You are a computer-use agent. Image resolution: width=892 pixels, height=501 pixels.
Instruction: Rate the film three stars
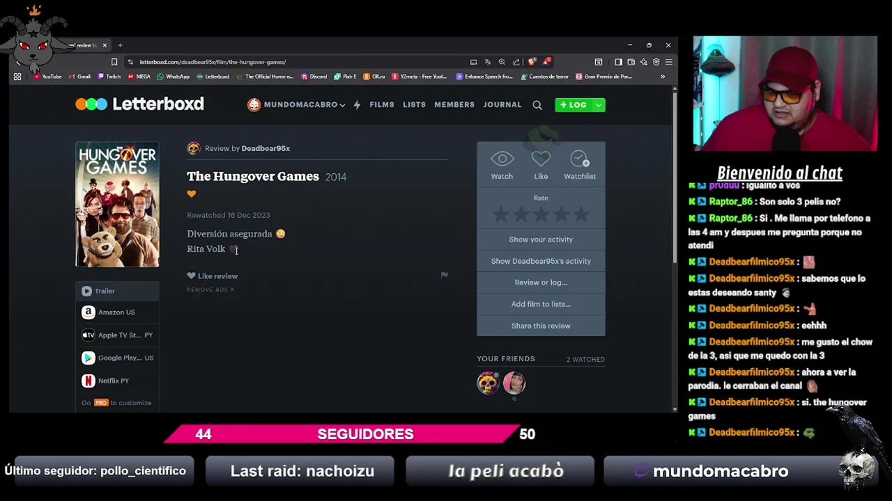pos(541,215)
